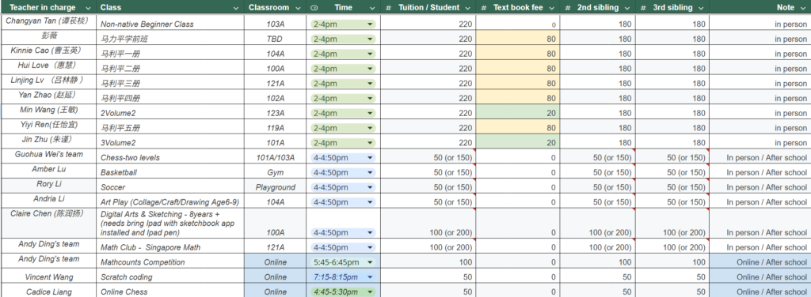Select the Yan Zhao teacher cell
This screenshot has height=297, width=811.
pyautogui.click(x=48, y=97)
